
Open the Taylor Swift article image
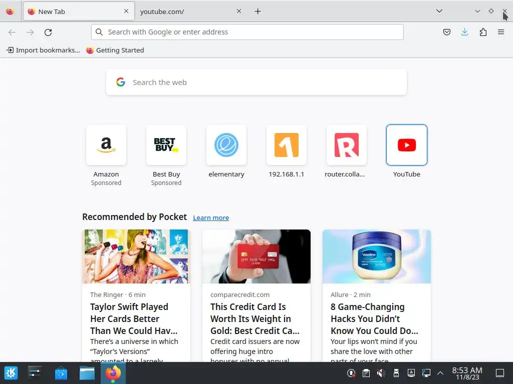pyautogui.click(x=136, y=256)
